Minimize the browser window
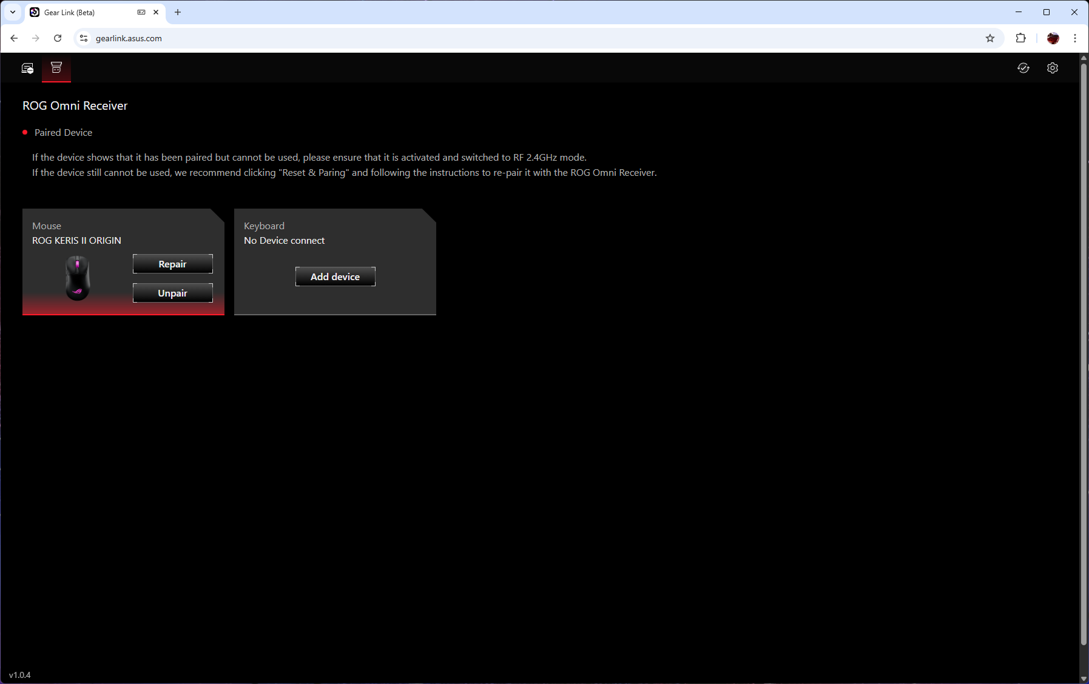 (1019, 12)
